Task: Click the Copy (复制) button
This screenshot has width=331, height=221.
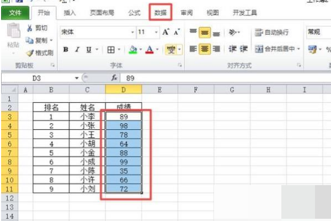Action: (x=37, y=40)
